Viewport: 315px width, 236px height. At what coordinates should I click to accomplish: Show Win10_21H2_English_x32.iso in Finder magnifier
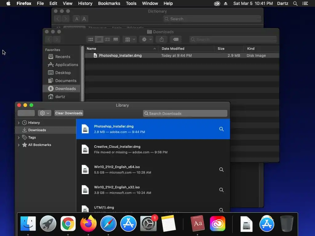tap(221, 190)
